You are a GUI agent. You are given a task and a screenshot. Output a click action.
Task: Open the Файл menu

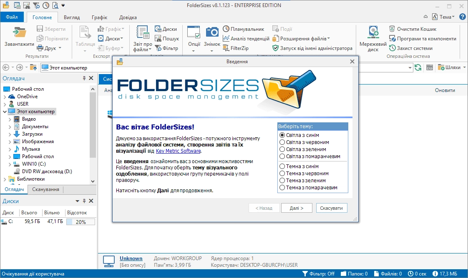coord(12,17)
